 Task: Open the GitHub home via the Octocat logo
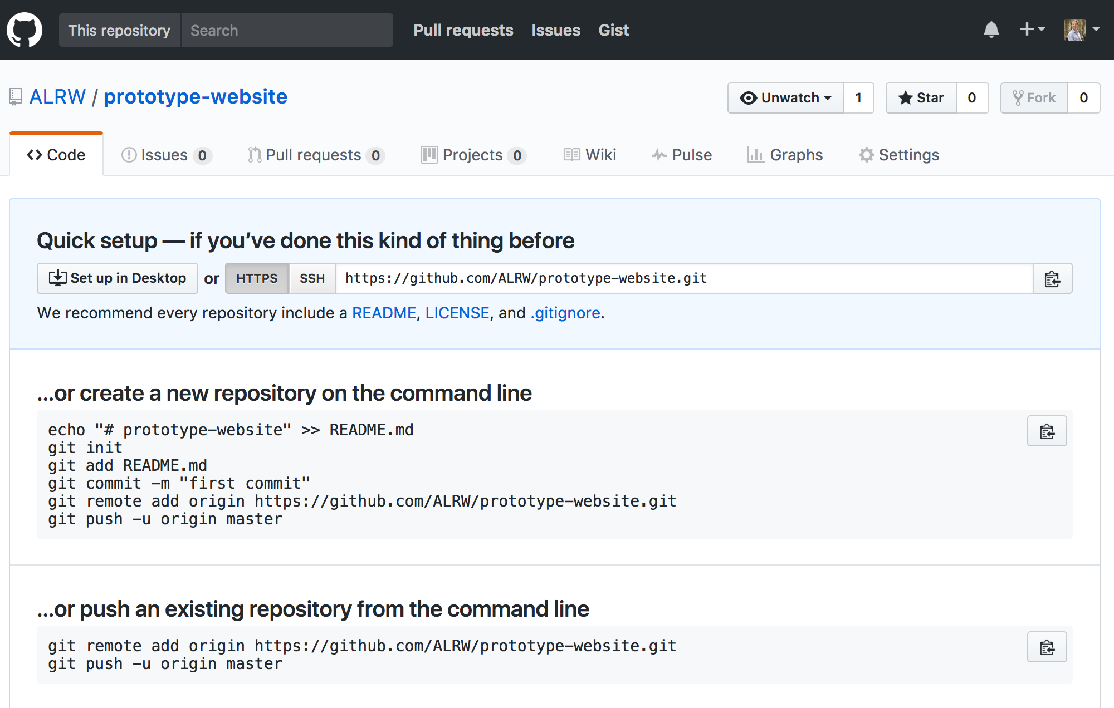coord(25,30)
